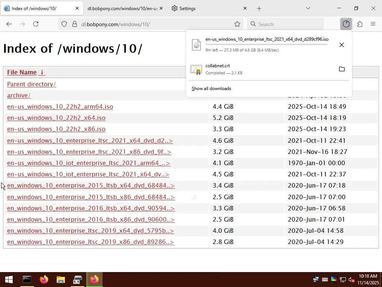The image size is (382, 287).
Task: Click the download progress bar
Action: 266,44
